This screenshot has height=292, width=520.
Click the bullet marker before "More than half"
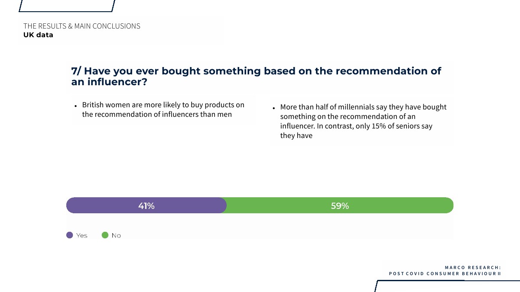[x=274, y=108]
